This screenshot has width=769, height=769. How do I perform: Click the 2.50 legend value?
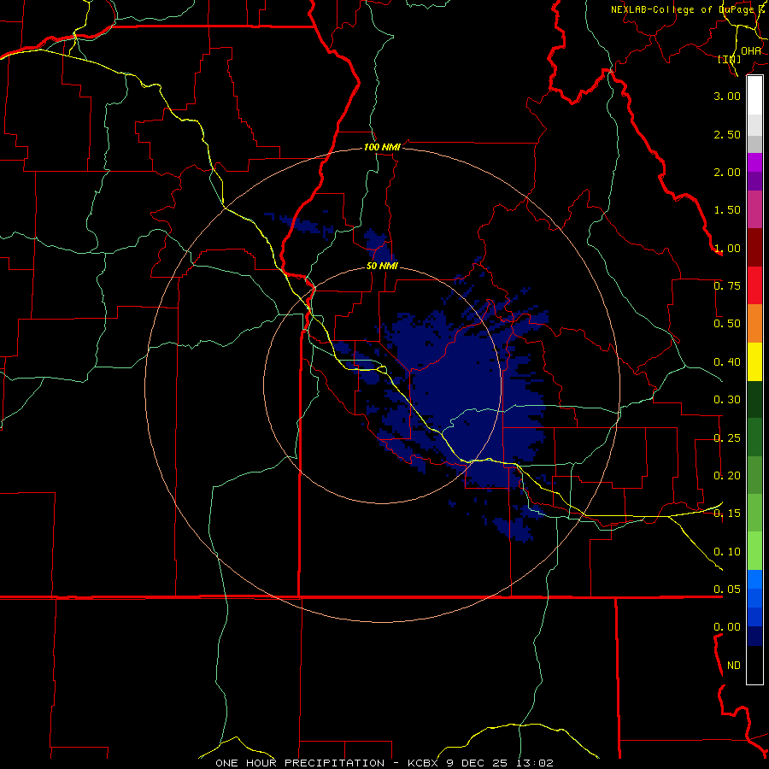(x=727, y=134)
